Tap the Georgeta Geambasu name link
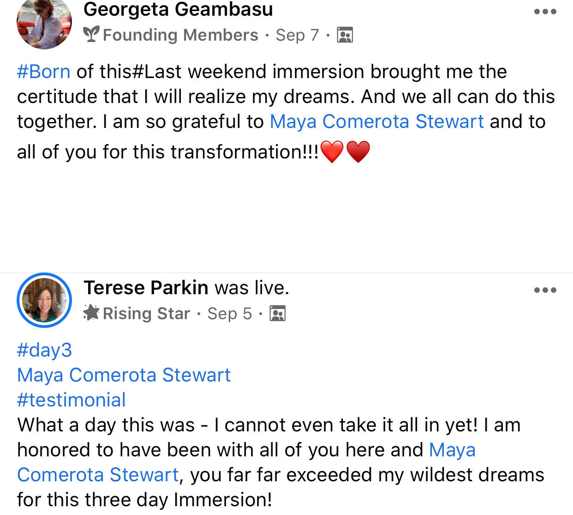The width and height of the screenshot is (573, 515). [x=178, y=9]
